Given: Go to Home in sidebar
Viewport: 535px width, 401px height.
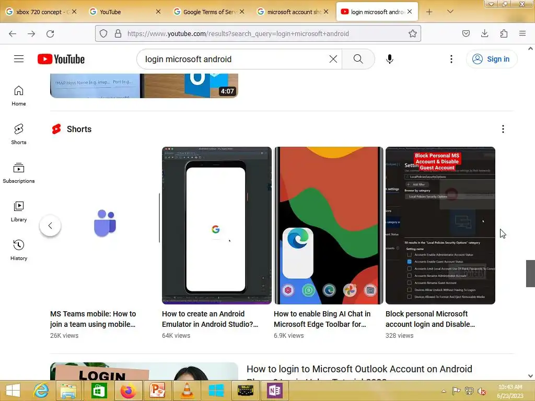Looking at the screenshot, I should click(19, 96).
